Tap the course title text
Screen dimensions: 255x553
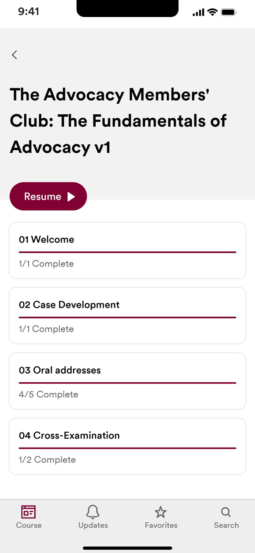(x=118, y=121)
